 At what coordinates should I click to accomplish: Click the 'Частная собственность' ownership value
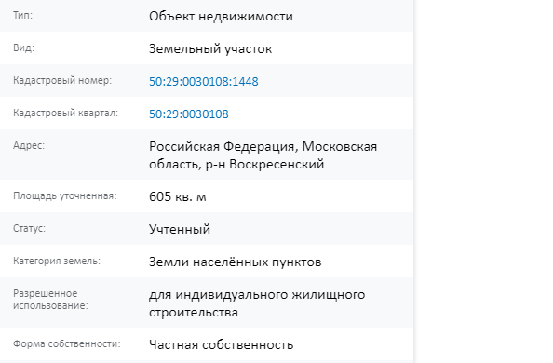[x=222, y=344]
